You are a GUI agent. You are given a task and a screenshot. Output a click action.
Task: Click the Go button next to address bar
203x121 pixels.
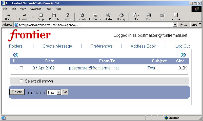(184, 25)
